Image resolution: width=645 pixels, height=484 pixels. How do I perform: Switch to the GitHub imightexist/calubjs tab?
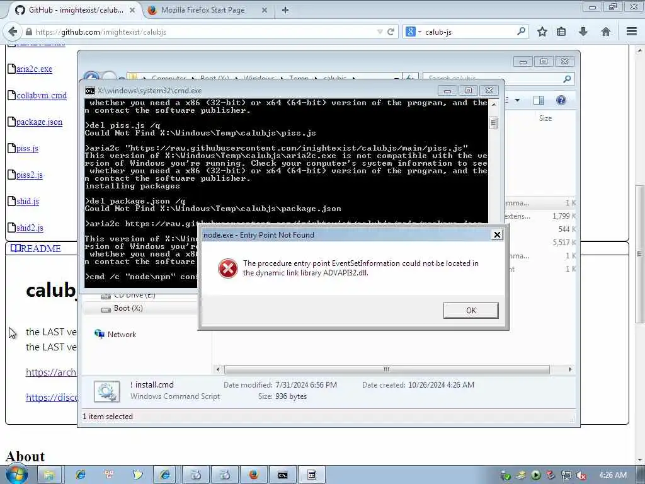(x=76, y=10)
